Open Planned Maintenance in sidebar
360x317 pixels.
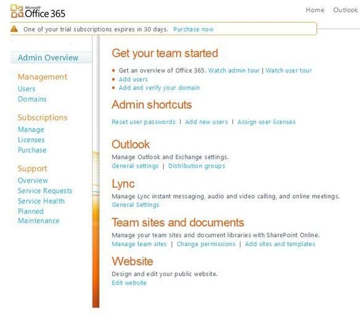(39, 216)
